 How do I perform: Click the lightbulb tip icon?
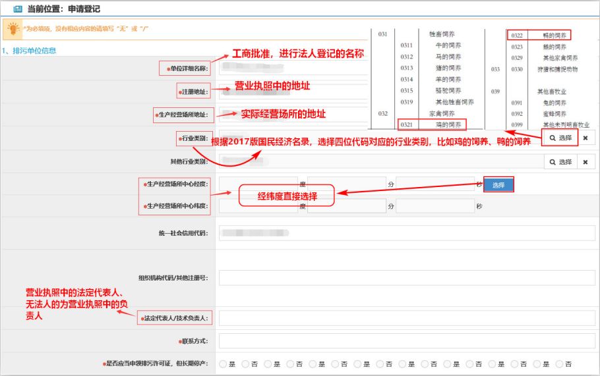pos(13,29)
